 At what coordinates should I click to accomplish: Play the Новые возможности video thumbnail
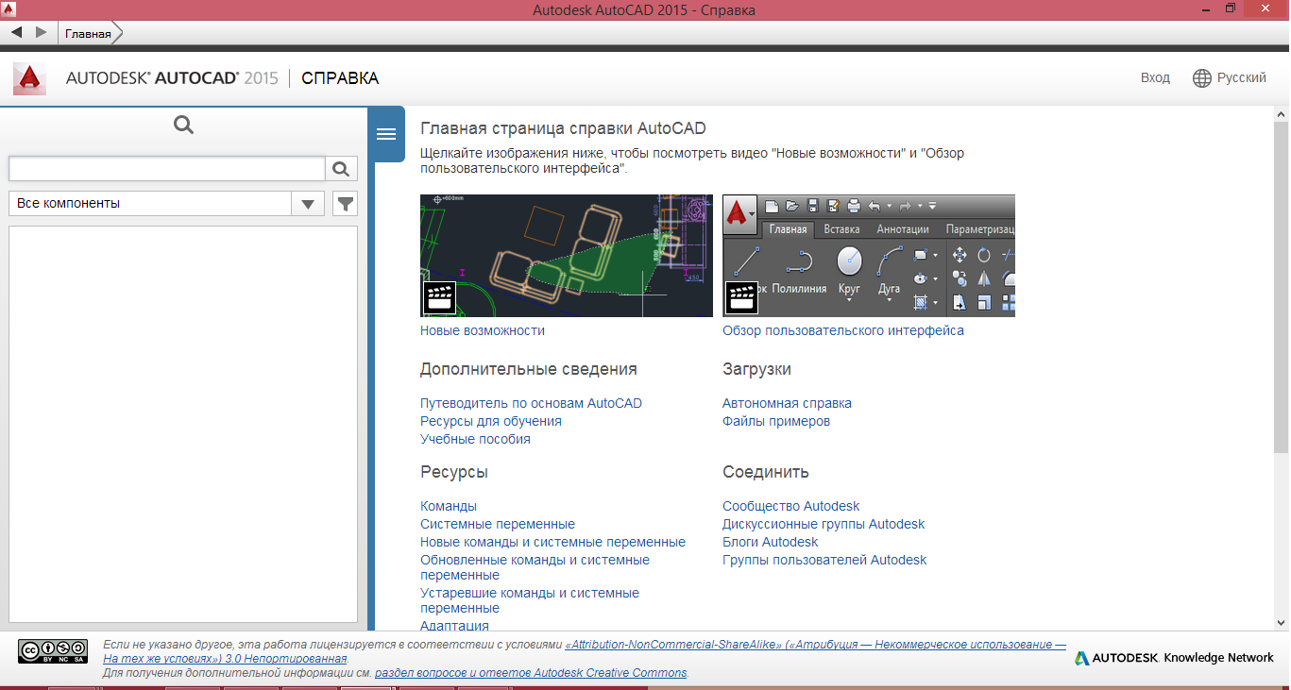pos(567,256)
